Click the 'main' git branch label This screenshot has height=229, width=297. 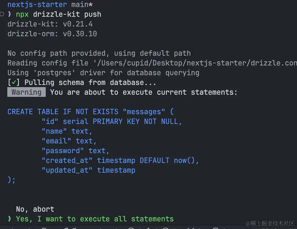(80, 5)
